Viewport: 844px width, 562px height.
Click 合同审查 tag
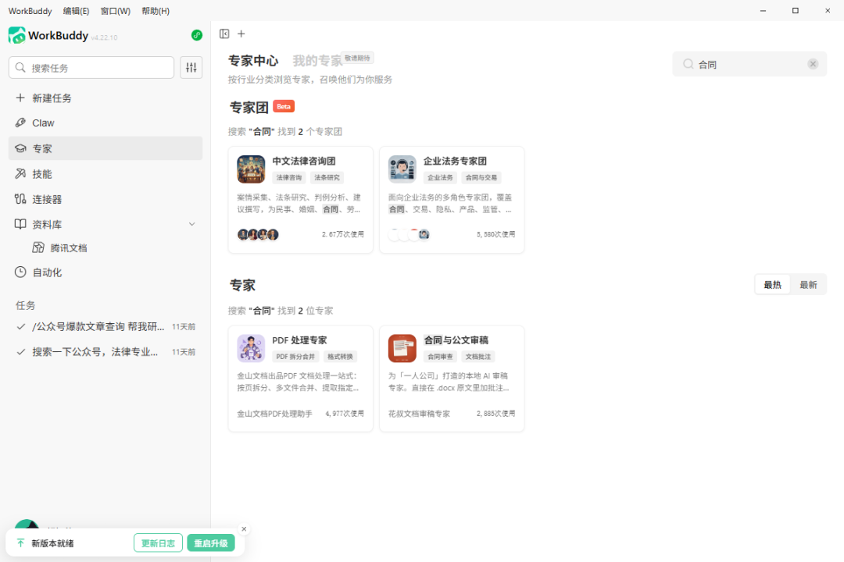[440, 357]
